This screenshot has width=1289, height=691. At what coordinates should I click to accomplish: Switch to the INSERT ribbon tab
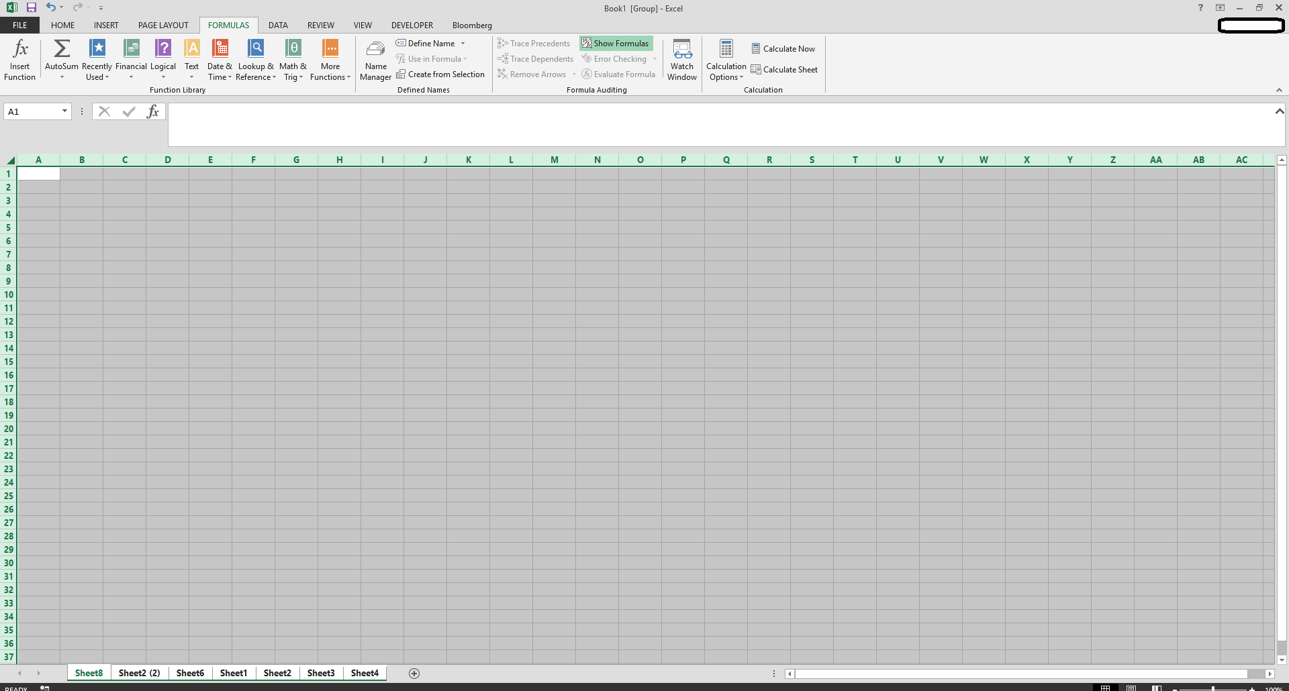tap(106, 25)
